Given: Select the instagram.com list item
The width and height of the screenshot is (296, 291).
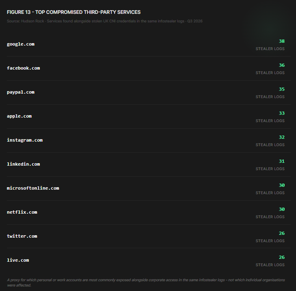Looking at the screenshot, I should (x=25, y=140).
